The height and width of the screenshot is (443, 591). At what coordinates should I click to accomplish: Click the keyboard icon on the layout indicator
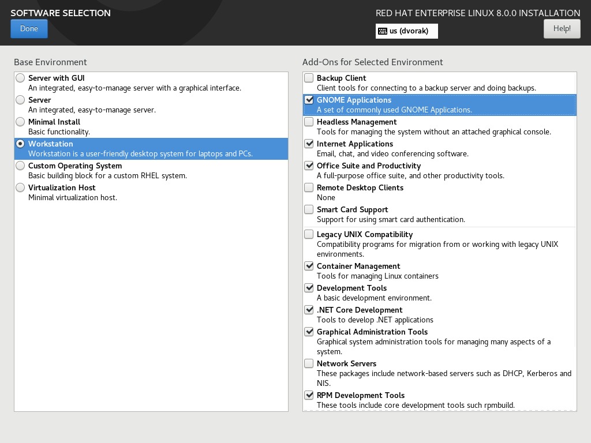pos(382,31)
